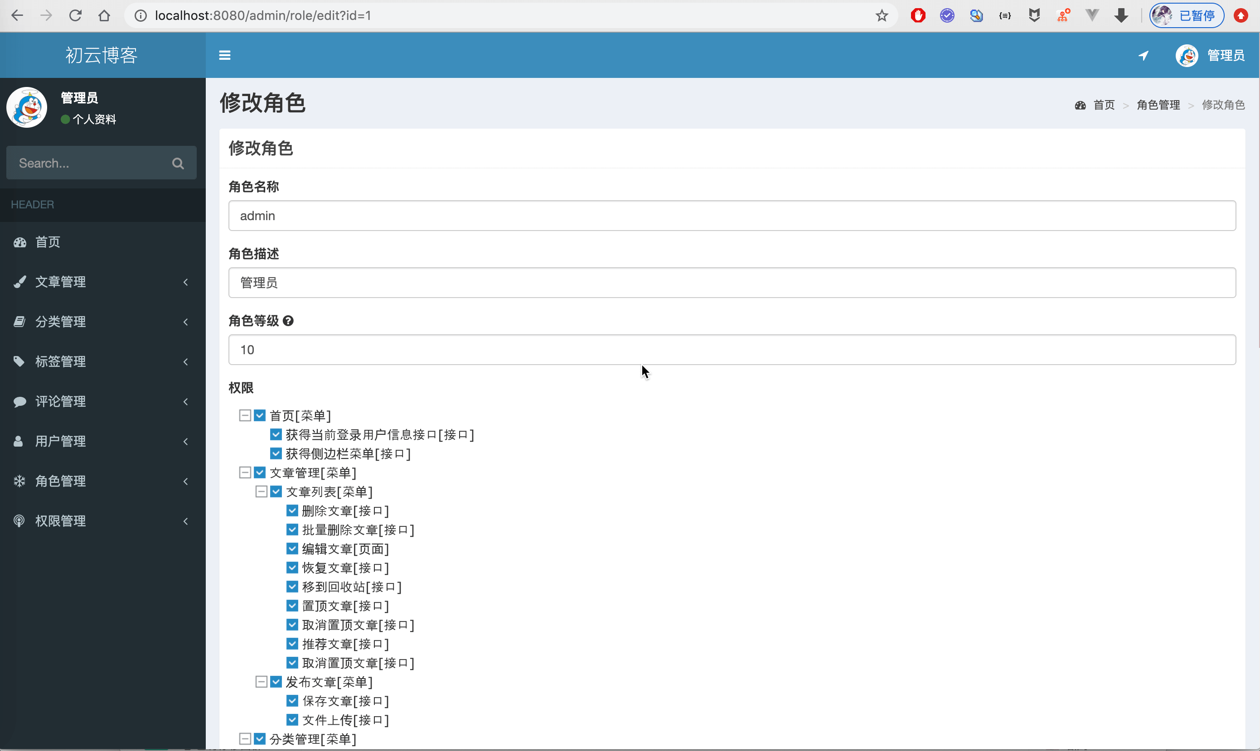Toggle the 获得侧边栏菜单[接口] checkbox
Screen dimensions: 1260x751
click(276, 453)
